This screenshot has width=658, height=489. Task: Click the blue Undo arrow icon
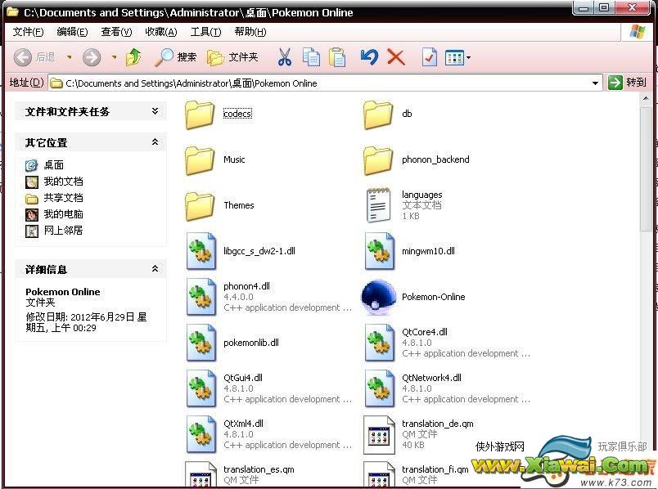point(369,57)
